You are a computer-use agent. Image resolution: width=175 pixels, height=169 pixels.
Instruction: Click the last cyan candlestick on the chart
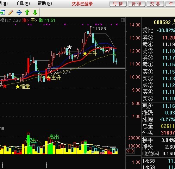coord(117,61)
